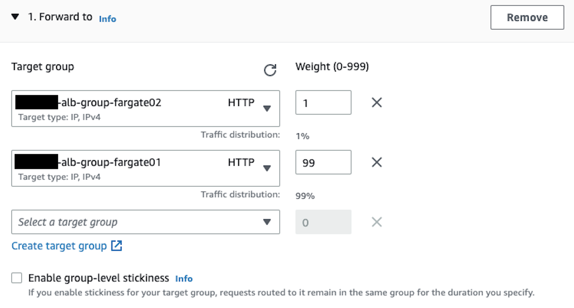Viewport: 574px width, 308px height.
Task: Click the weight field containing 1
Action: 323,102
